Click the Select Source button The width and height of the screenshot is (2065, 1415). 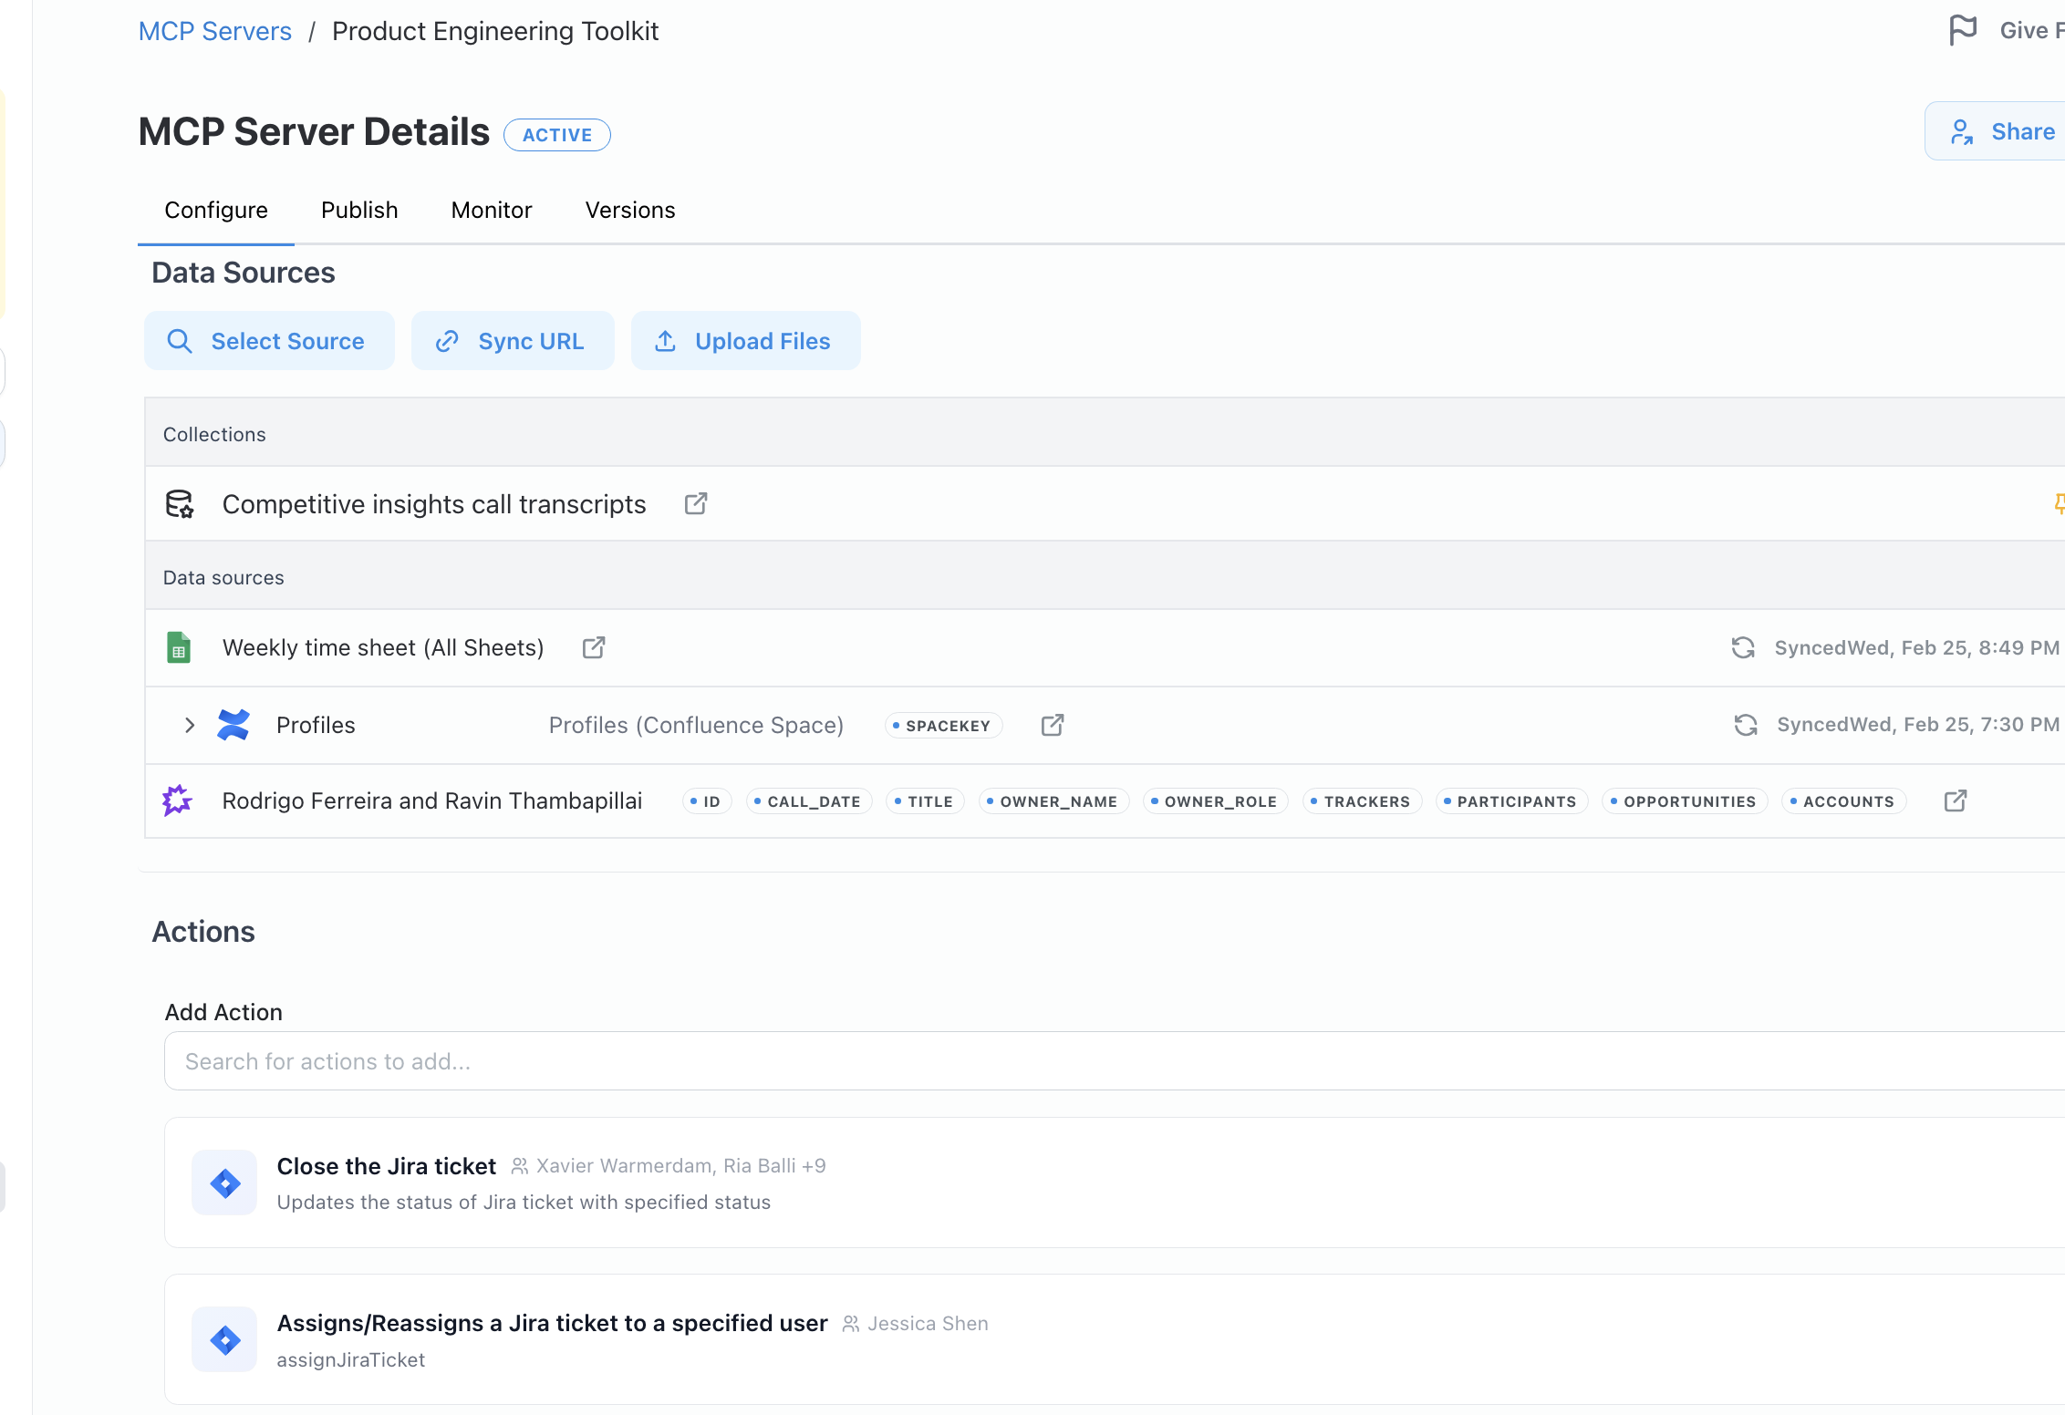coord(270,341)
